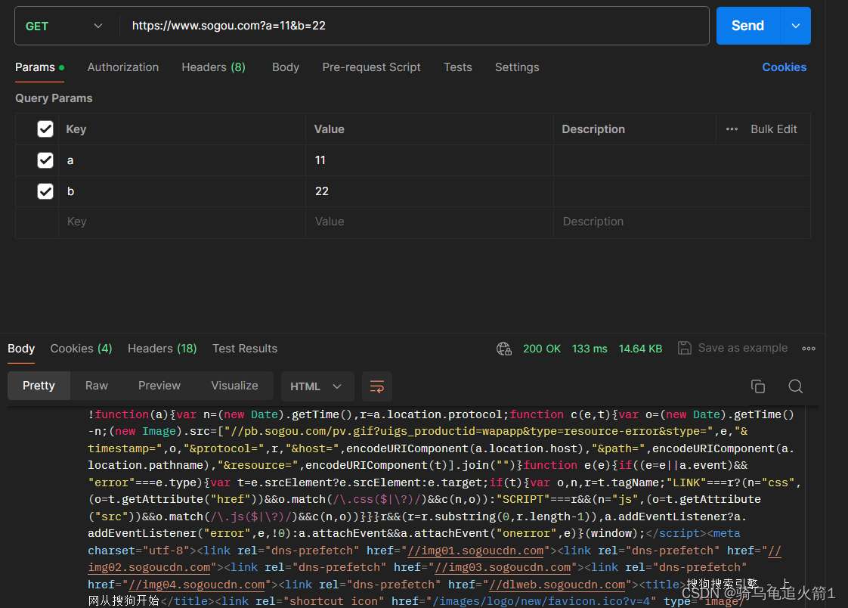This screenshot has width=848, height=608.
Task: Uncheck the checkbox for param b
Action: (x=45, y=191)
